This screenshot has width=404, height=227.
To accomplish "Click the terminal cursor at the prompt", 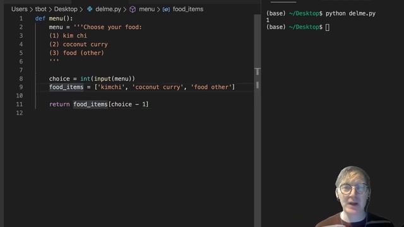I will click(328, 27).
